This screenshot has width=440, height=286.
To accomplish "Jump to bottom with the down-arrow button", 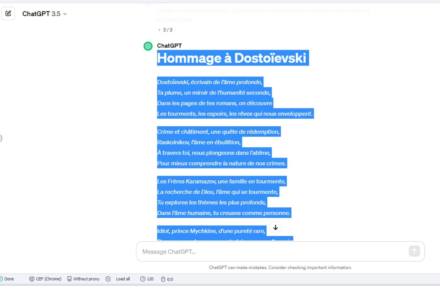I will (x=275, y=228).
